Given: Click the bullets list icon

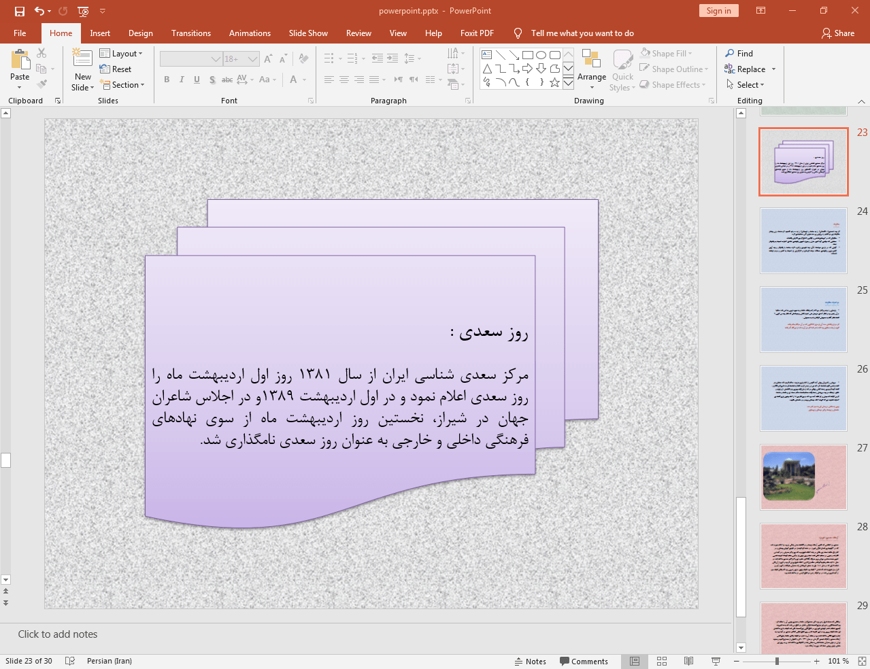Looking at the screenshot, I should coord(329,58).
